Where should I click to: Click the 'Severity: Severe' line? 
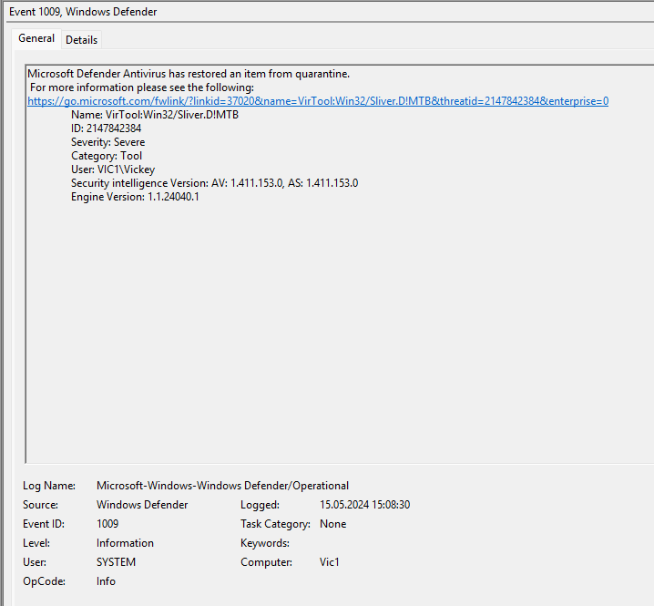[x=107, y=142]
